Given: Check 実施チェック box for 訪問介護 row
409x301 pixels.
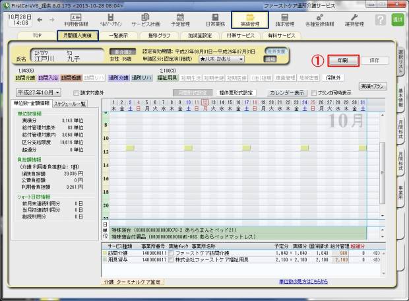Looking at the screenshot, I should 172,252.
